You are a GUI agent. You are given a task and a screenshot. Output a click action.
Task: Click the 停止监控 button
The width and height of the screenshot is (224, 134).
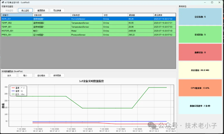click(25, 10)
